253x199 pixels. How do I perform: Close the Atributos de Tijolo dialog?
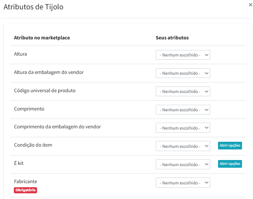(x=250, y=4)
